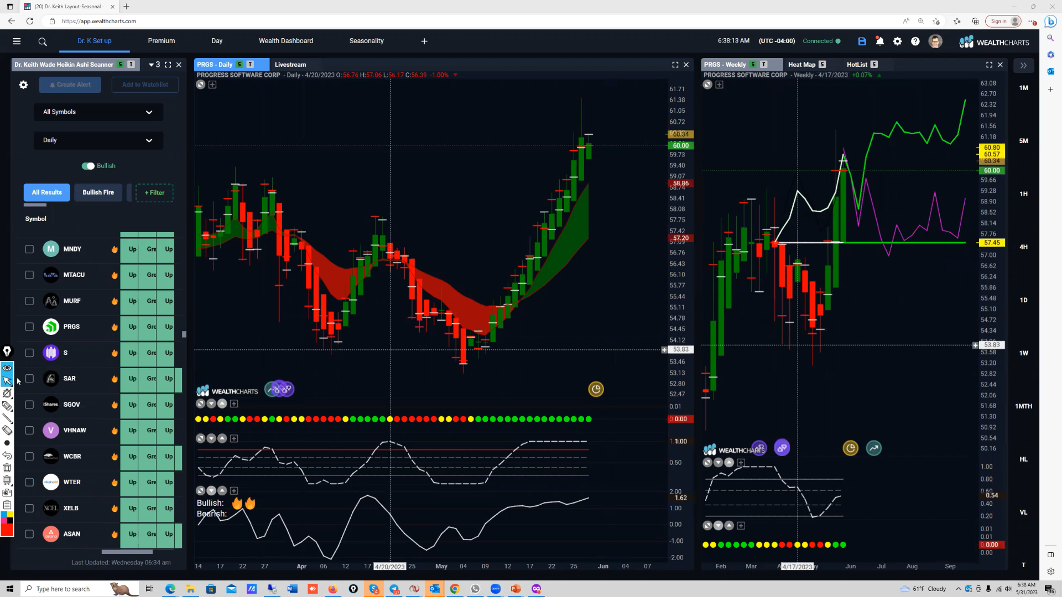Click the teal trend arrow icon on weekly chart
This screenshot has width=1062, height=597.
coord(874,448)
